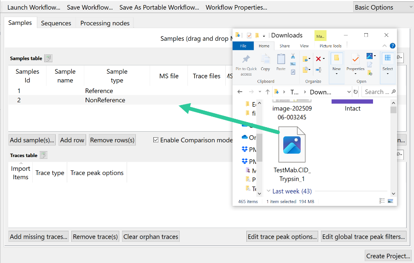Click the Cut scissors icon
414x263 pixels.
coord(293,56)
